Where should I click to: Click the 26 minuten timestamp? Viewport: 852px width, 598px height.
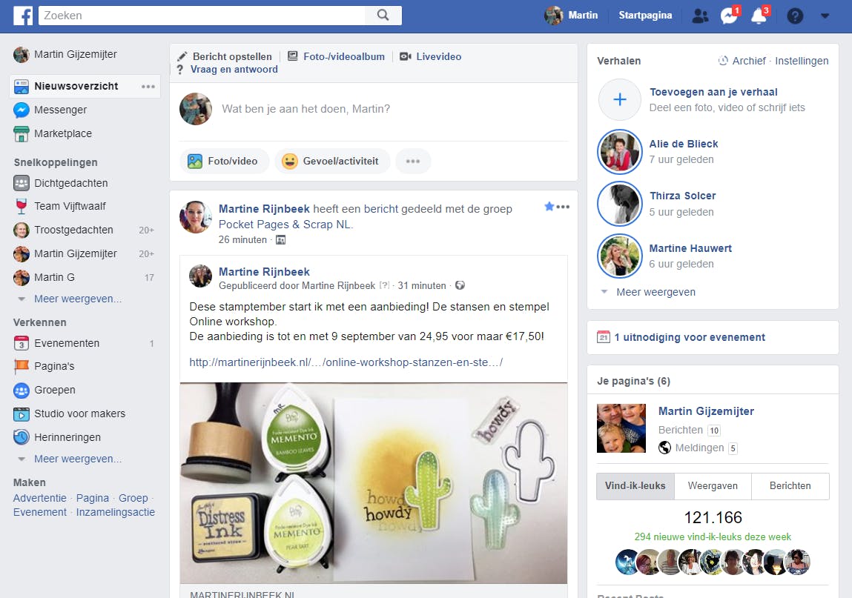243,239
